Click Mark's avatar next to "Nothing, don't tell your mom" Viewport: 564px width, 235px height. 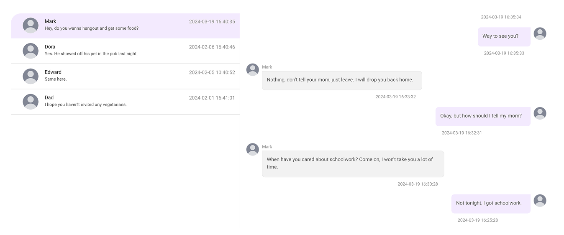pyautogui.click(x=253, y=69)
